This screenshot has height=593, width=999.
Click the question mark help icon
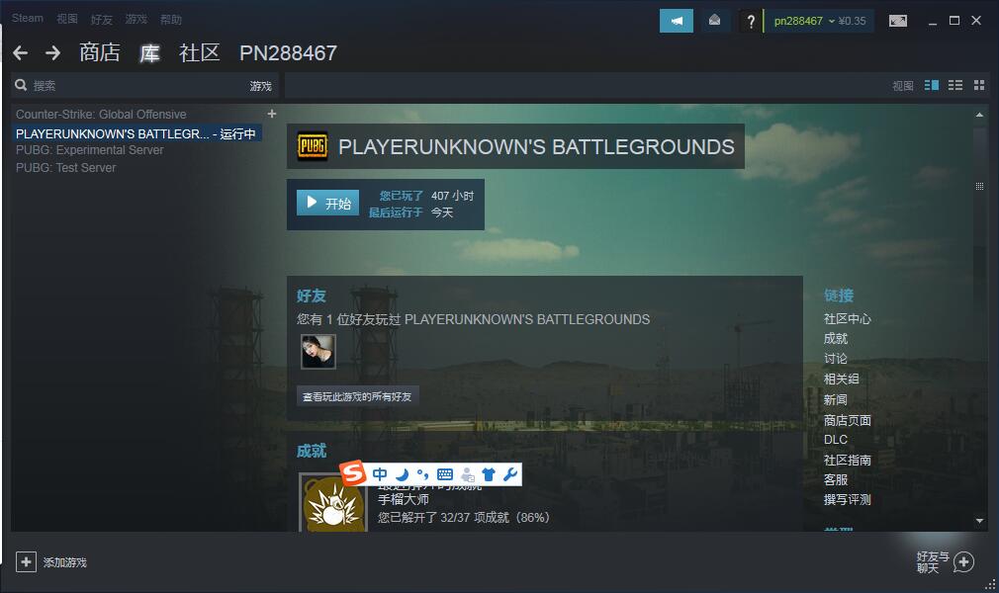coord(751,22)
